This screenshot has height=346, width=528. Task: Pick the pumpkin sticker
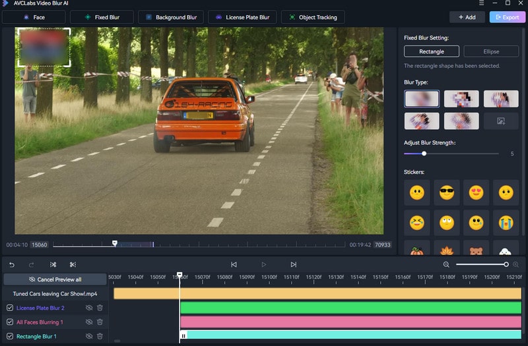tap(417, 249)
